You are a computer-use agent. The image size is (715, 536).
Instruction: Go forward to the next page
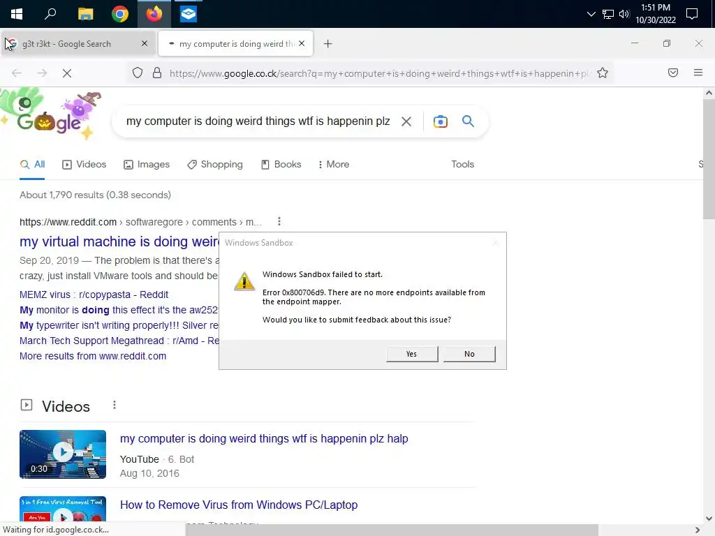click(42, 73)
